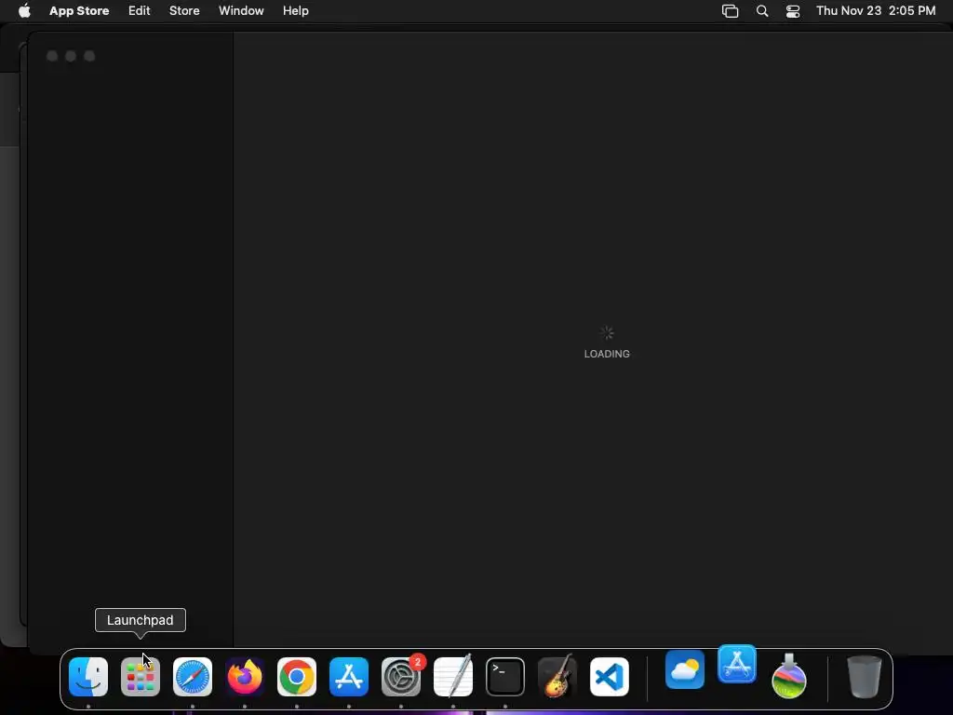The height and width of the screenshot is (715, 953).
Task: Open the Apple menu
Action: click(x=24, y=11)
